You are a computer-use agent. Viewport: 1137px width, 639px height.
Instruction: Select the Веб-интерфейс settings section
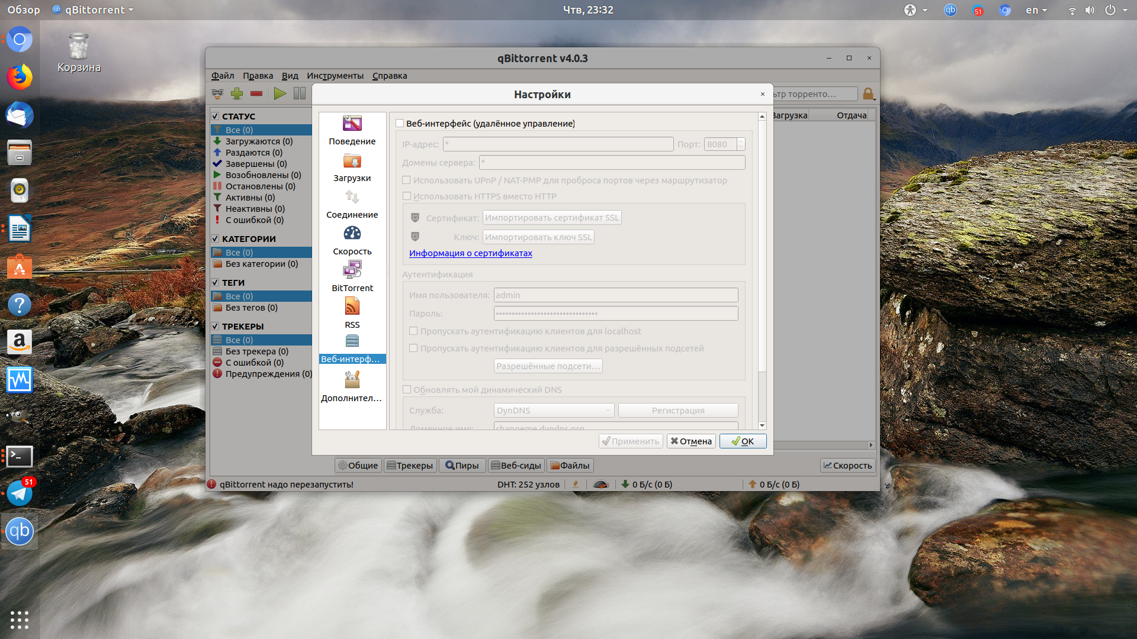click(352, 349)
